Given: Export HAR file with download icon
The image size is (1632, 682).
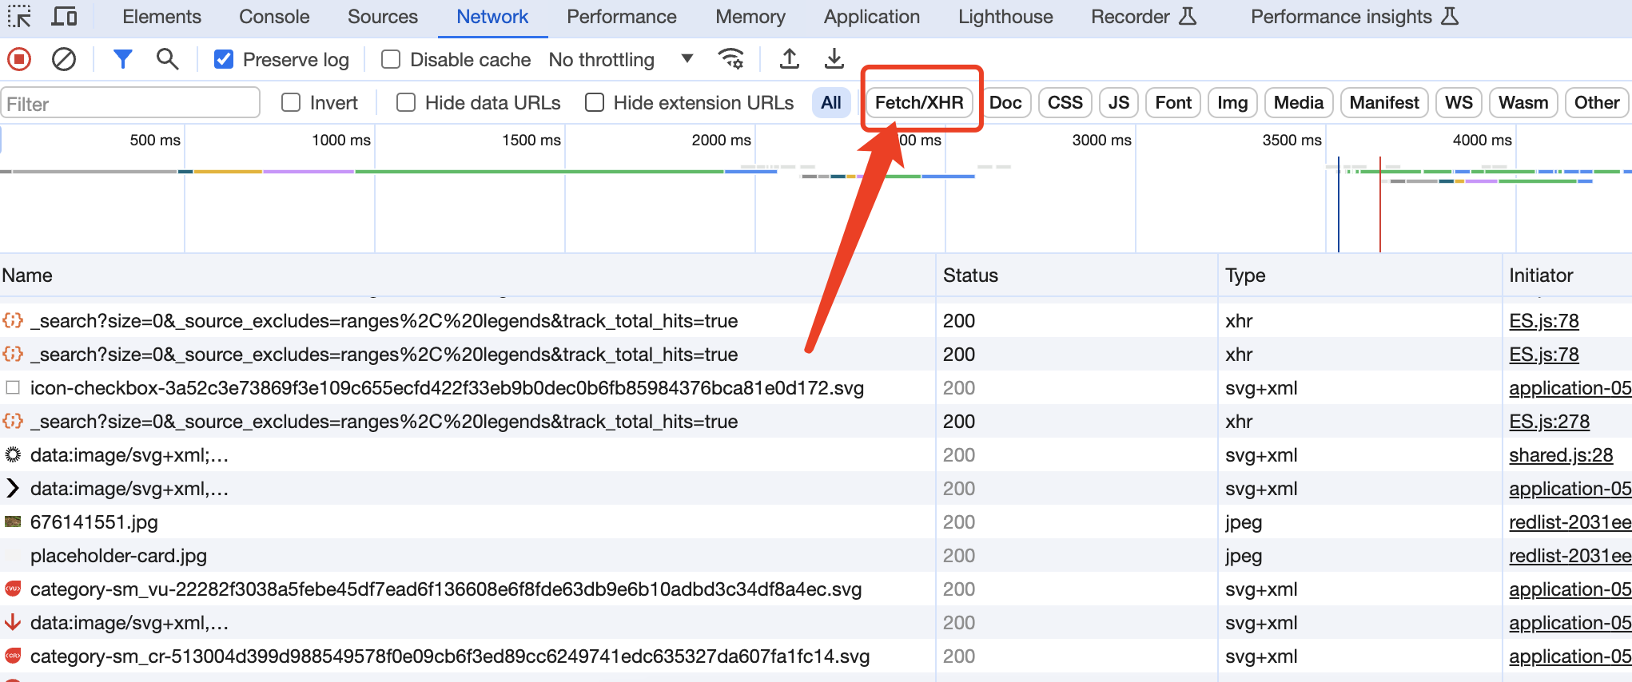Looking at the screenshot, I should pos(834,59).
